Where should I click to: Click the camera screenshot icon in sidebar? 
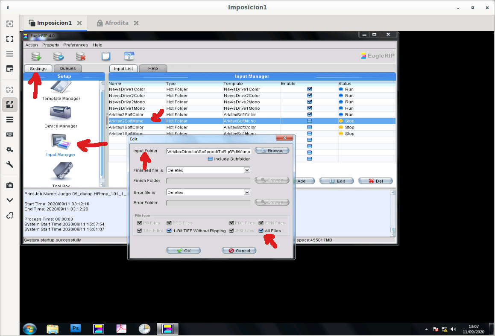pyautogui.click(x=9, y=185)
